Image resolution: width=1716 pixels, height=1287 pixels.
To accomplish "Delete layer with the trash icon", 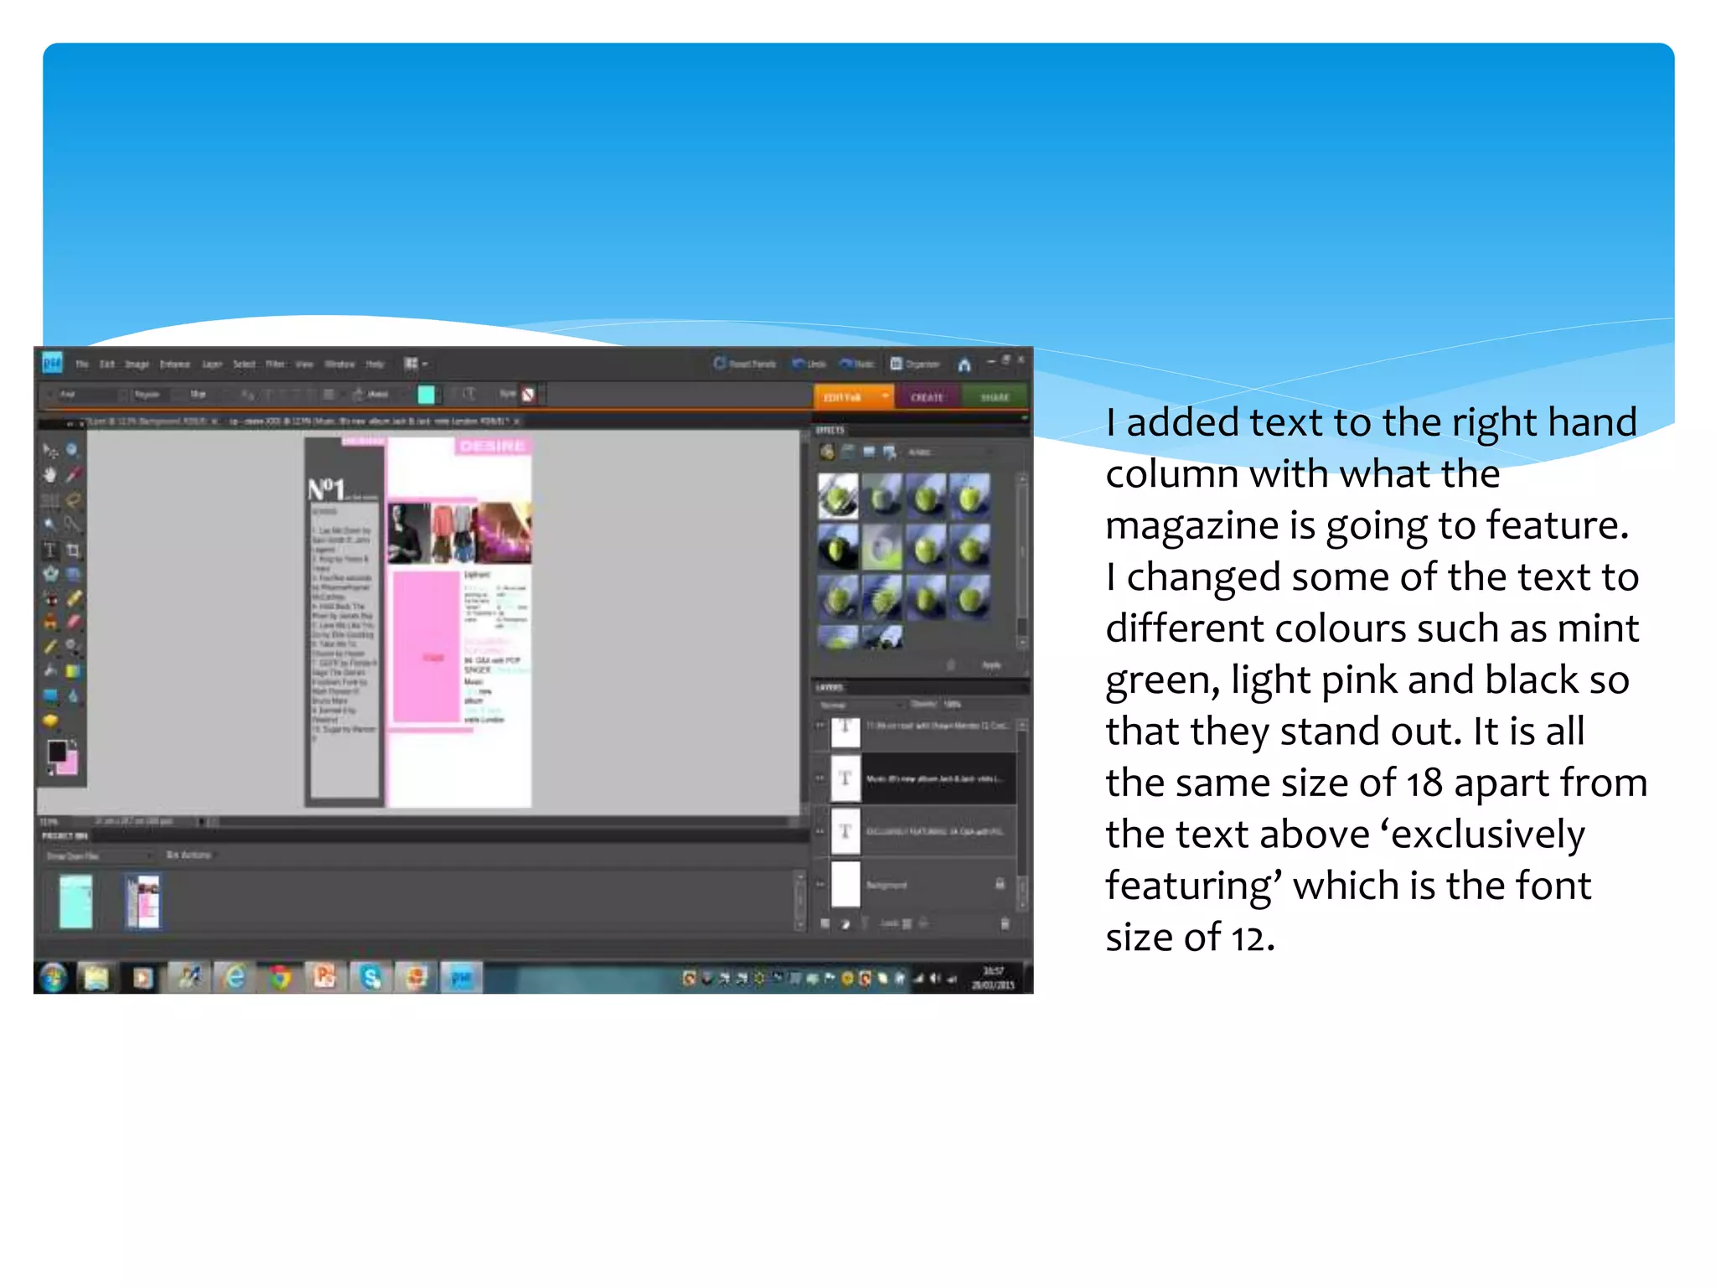I will click(1005, 923).
